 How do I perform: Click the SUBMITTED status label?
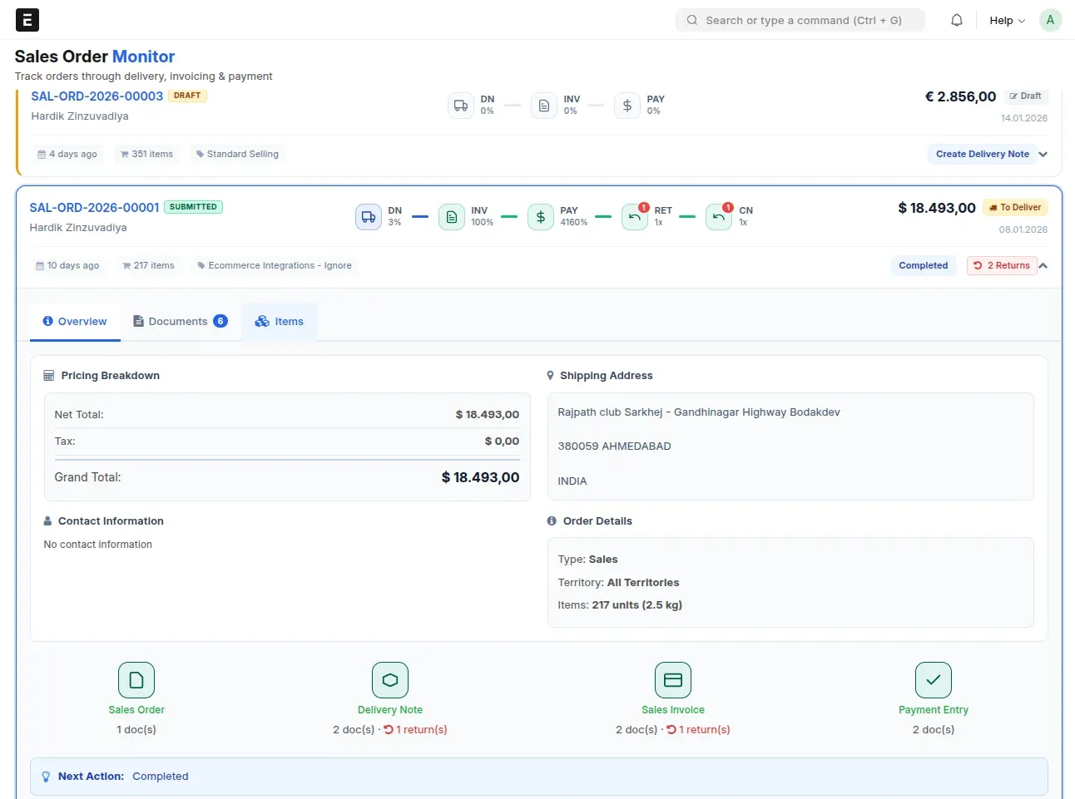tap(193, 207)
